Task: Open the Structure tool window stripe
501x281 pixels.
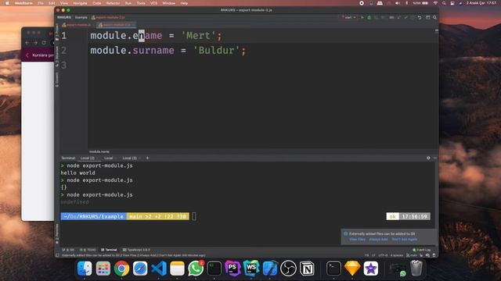Action: tap(57, 56)
